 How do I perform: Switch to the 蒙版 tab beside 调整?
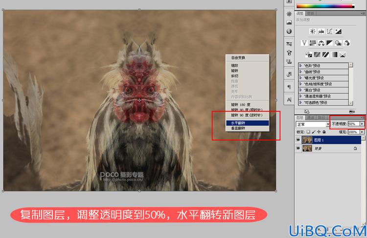[x=311, y=14]
